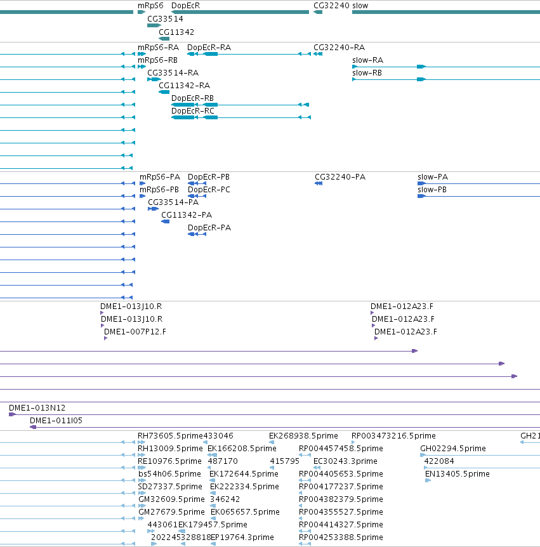Click the CG11342-RA transcript label
This screenshot has width=540, height=547.
point(184,86)
